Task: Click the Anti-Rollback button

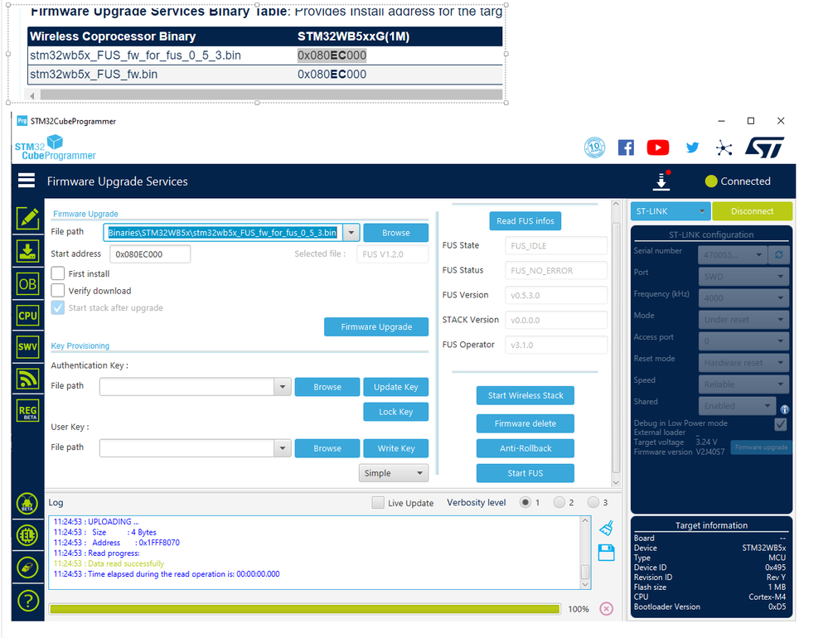Action: (525, 448)
